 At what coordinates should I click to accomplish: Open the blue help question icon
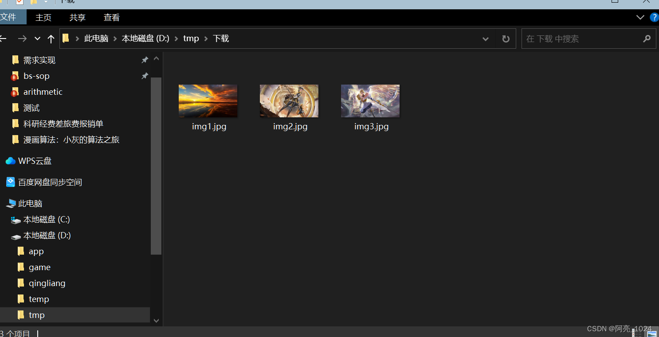[x=654, y=17]
